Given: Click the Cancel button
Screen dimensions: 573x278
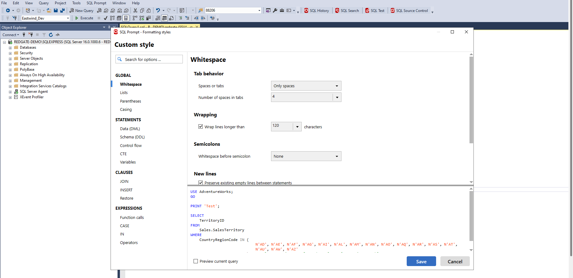Looking at the screenshot, I should 455,261.
